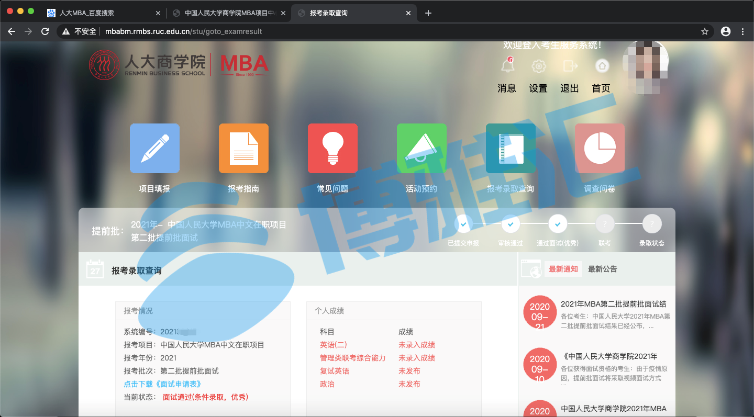
Task: Open 设置 gear icon
Action: tap(538, 66)
